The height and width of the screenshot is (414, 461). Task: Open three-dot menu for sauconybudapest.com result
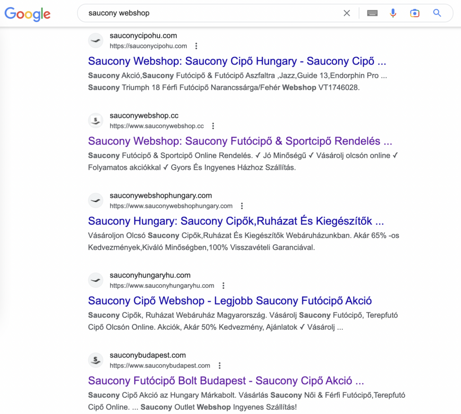point(219,365)
